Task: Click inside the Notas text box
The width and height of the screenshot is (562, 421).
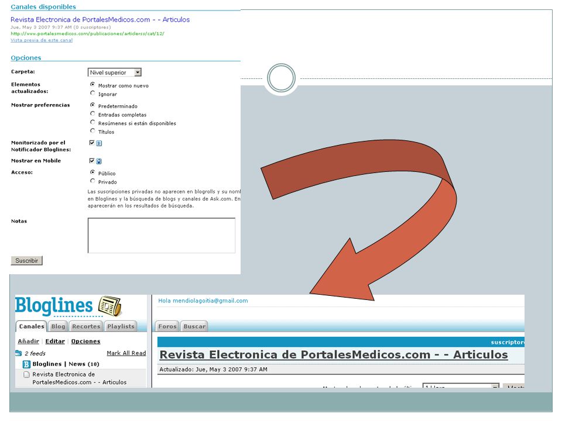Action: coord(162,235)
